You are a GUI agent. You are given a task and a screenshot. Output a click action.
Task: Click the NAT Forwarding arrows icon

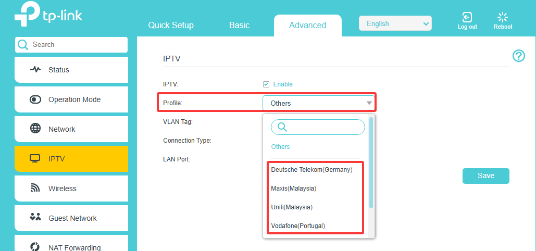pyautogui.click(x=35, y=246)
